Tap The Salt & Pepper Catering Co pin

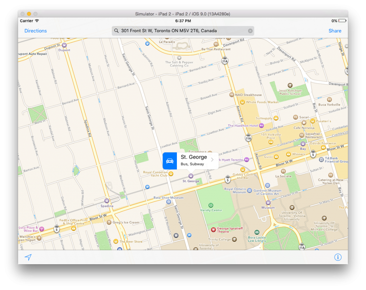179,57
